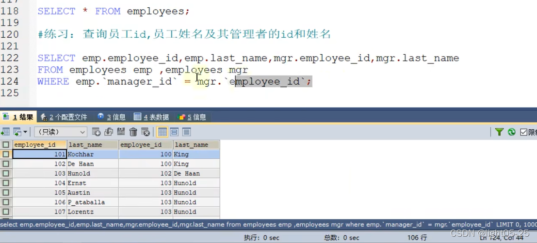Screen dimensions: 537x243
Task: Click the #练习 comment line in editor
Action: 184,34
